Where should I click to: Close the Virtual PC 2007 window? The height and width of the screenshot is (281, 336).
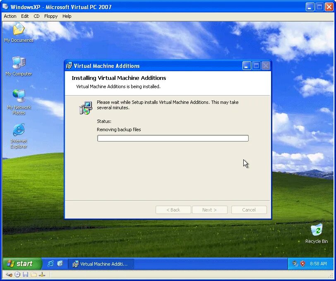click(x=329, y=7)
